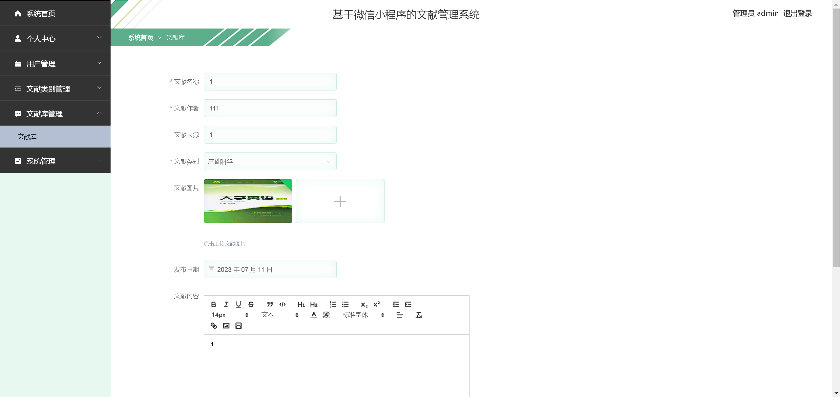
Task: Expand 用户管理 sidebar menu
Action: [55, 64]
